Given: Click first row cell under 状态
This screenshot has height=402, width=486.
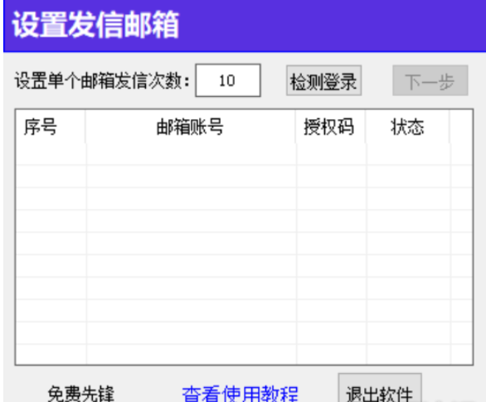Looking at the screenshot, I should (408, 154).
